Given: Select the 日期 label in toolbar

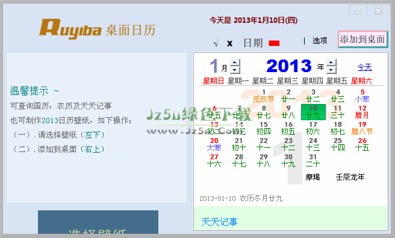Looking at the screenshot, I should pyautogui.click(x=253, y=43).
